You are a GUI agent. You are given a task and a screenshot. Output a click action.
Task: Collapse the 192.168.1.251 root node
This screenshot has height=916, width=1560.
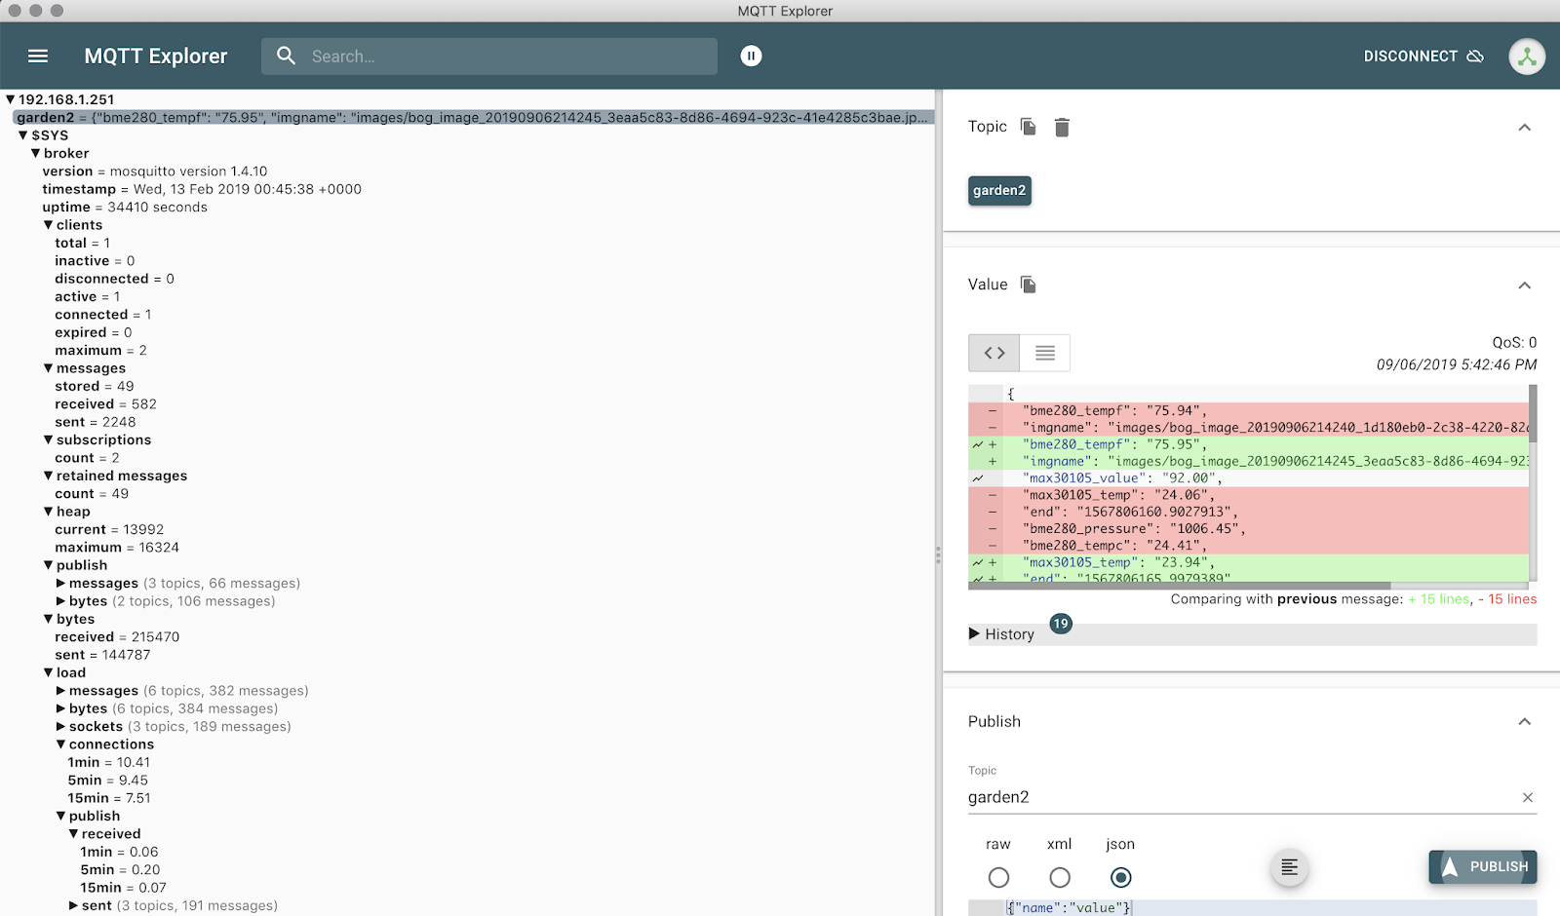pos(11,99)
